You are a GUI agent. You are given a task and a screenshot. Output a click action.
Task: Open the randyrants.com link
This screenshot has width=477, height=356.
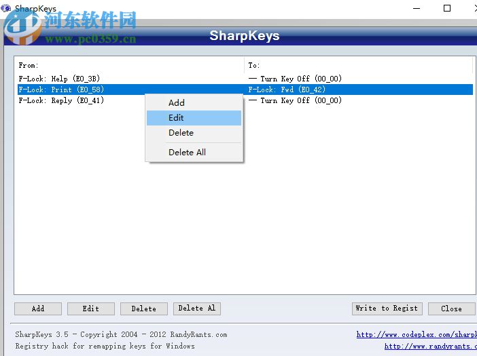click(x=431, y=346)
